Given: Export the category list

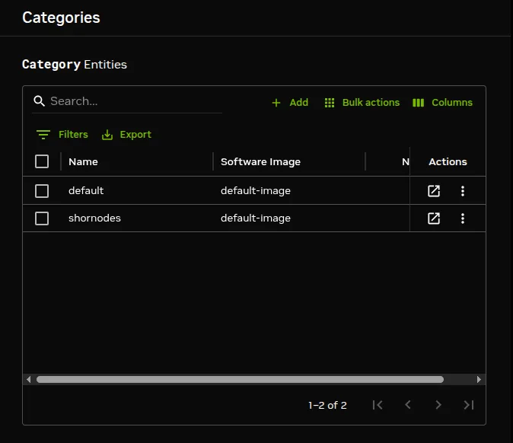Looking at the screenshot, I should pos(126,135).
